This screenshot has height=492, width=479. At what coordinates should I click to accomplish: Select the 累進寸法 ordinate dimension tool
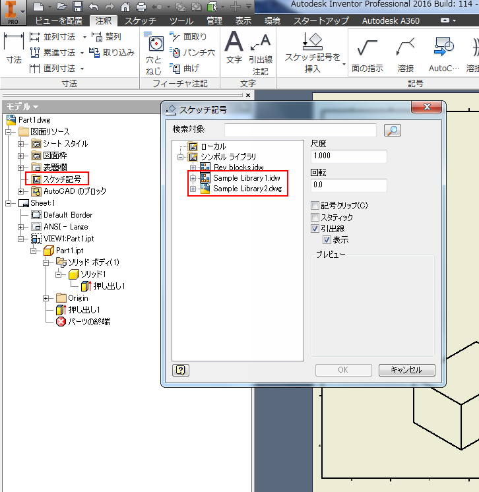tap(53, 52)
